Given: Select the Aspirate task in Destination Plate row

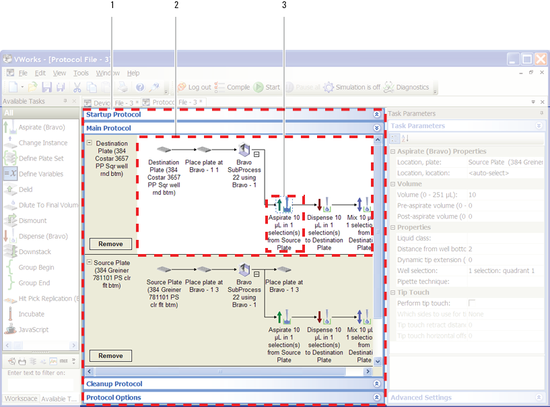Looking at the screenshot, I should pos(285,205).
